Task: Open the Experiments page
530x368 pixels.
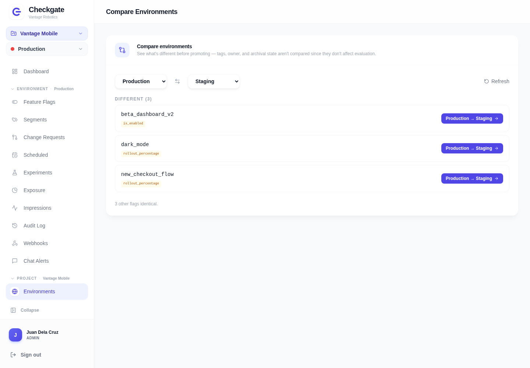Action: 47,173
